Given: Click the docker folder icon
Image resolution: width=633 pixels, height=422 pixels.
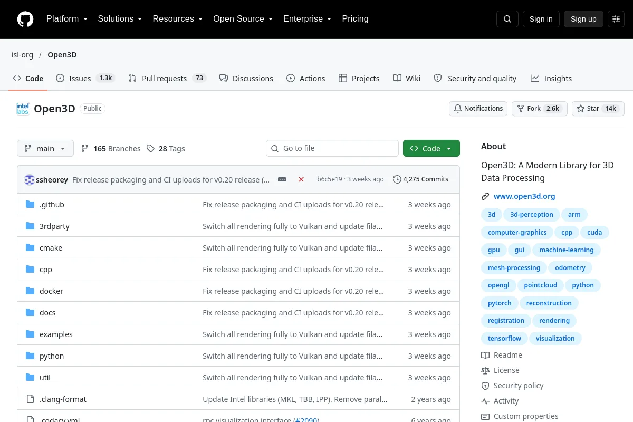Looking at the screenshot, I should point(30,291).
